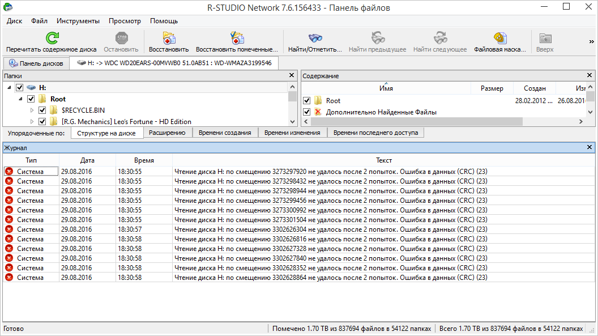Collapse the Root folder node

tap(20, 99)
